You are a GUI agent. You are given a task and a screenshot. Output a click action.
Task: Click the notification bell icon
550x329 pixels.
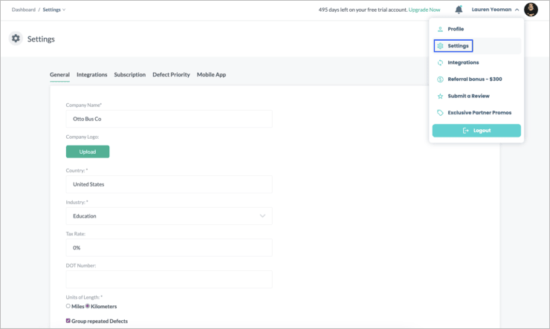(x=459, y=10)
